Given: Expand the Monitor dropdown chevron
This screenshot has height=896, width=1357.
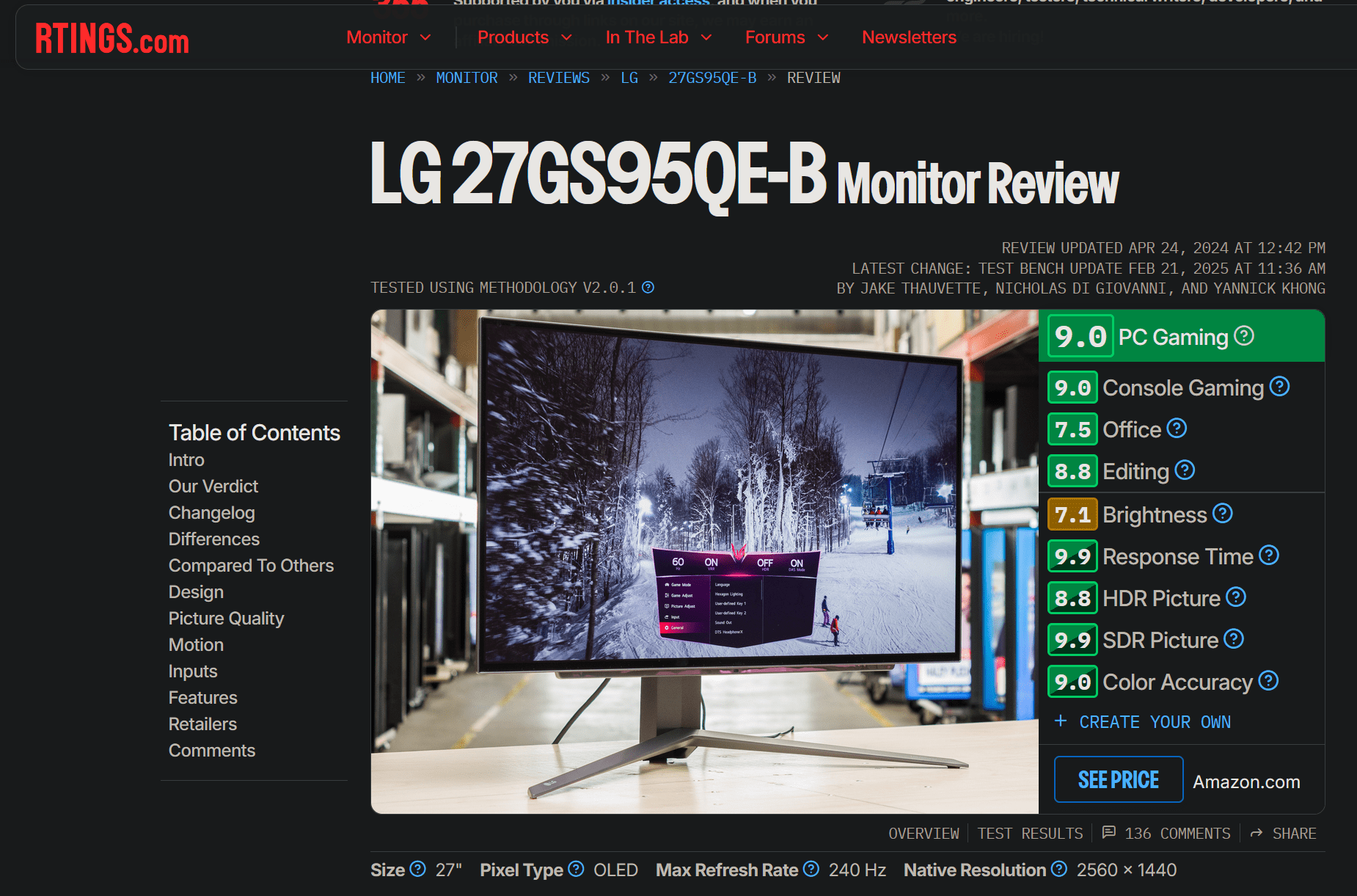Looking at the screenshot, I should pyautogui.click(x=425, y=37).
